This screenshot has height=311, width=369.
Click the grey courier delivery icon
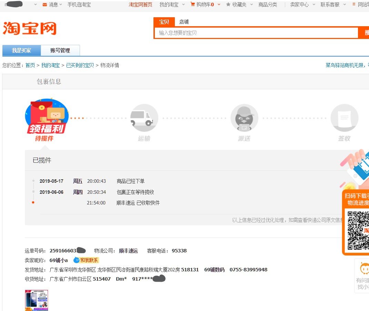tap(244, 118)
